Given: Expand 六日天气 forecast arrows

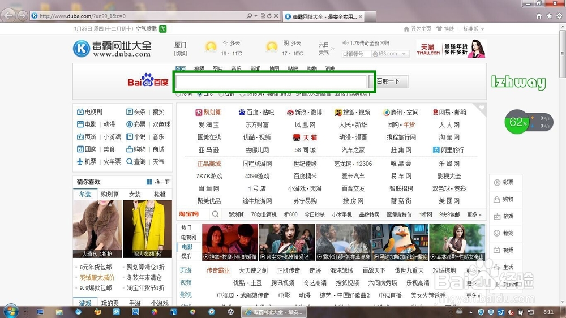Looking at the screenshot, I should tap(332, 48).
